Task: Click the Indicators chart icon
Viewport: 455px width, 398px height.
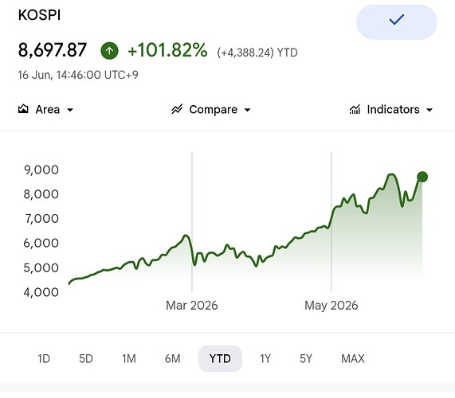Action: (x=355, y=109)
